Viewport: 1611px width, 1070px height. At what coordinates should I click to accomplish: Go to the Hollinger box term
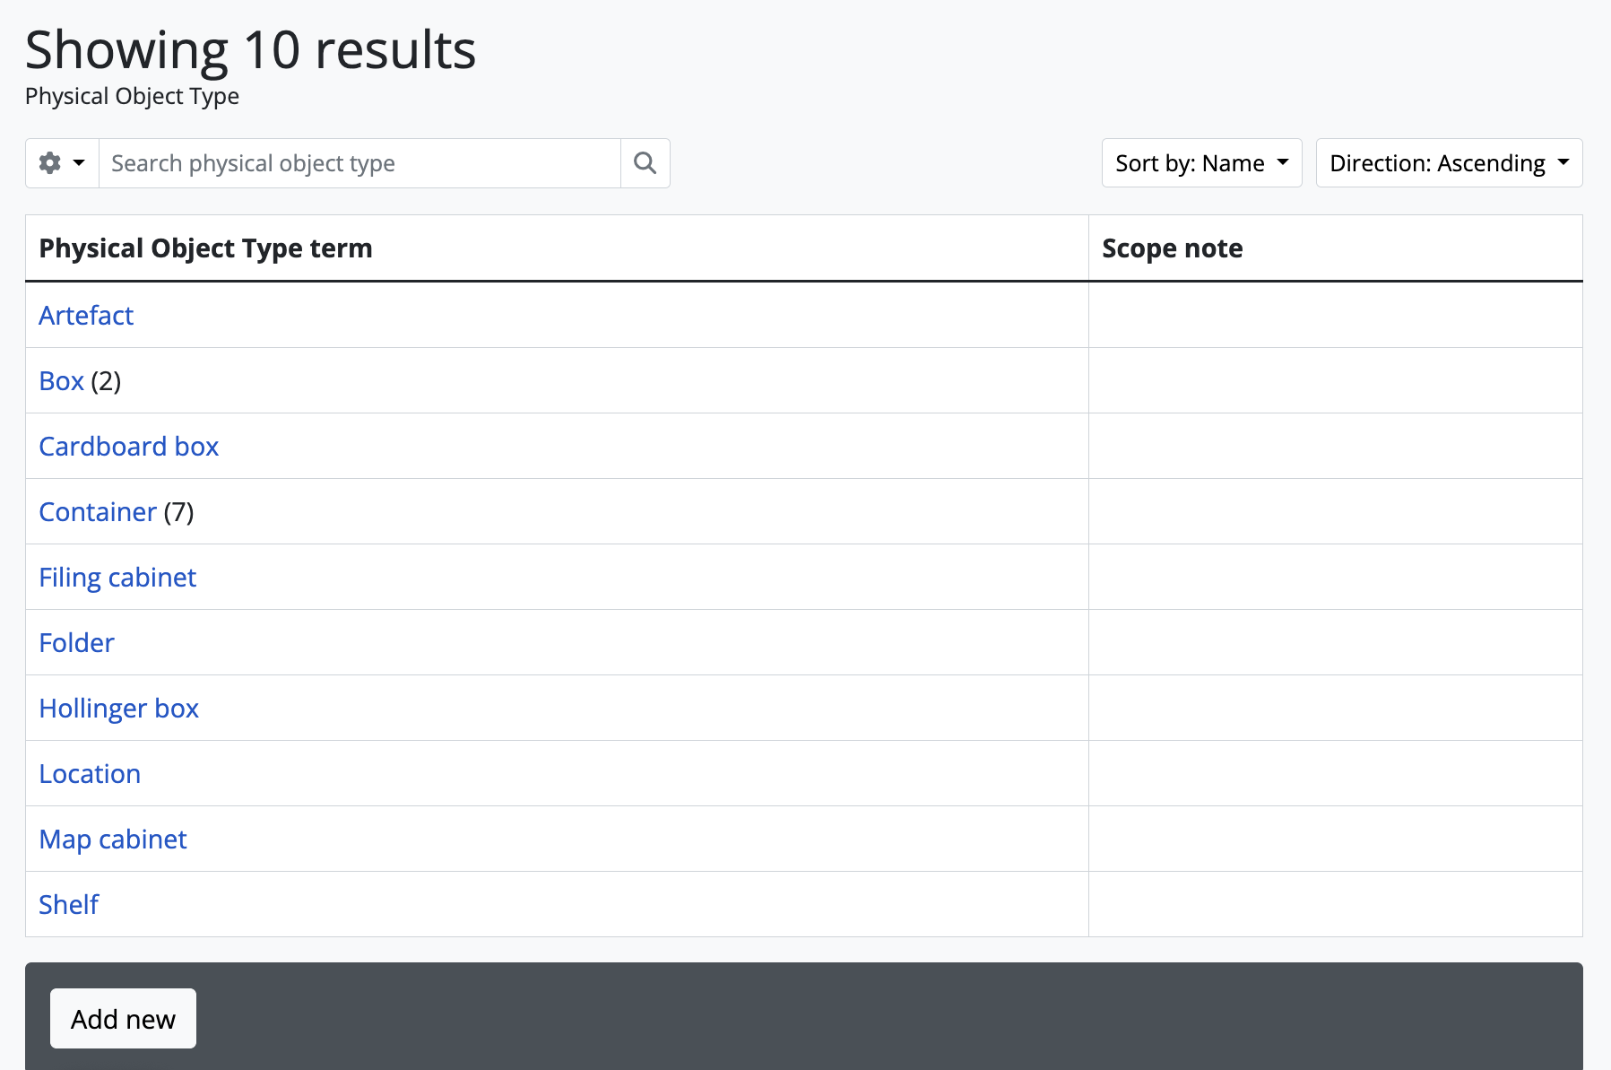119,709
